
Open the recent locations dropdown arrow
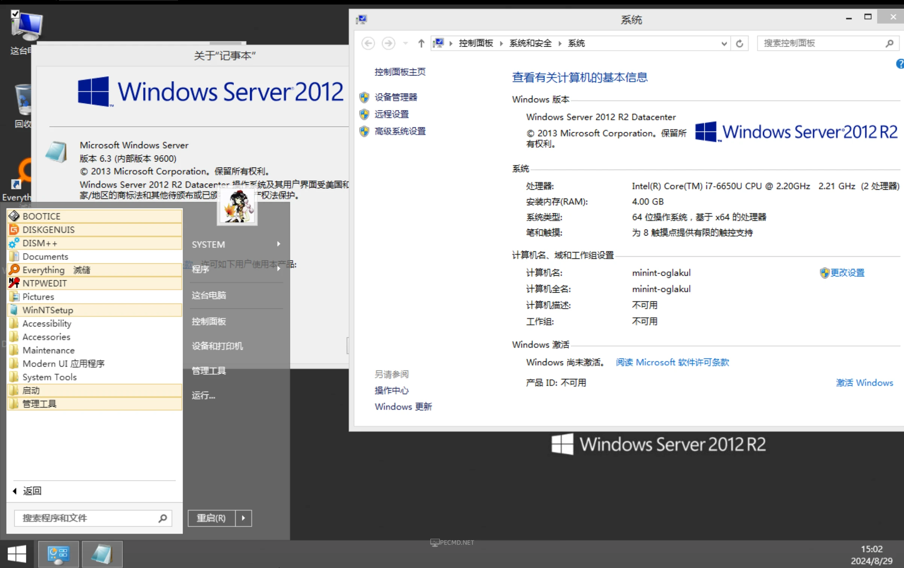pos(405,43)
